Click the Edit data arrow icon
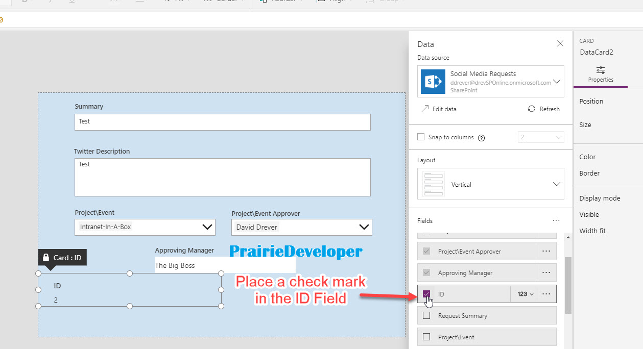Image resolution: width=643 pixels, height=349 pixels. point(424,109)
